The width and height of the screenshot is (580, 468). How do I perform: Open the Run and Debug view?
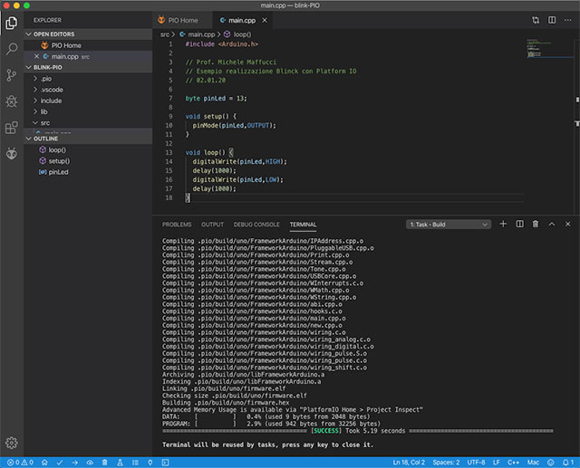click(12, 101)
